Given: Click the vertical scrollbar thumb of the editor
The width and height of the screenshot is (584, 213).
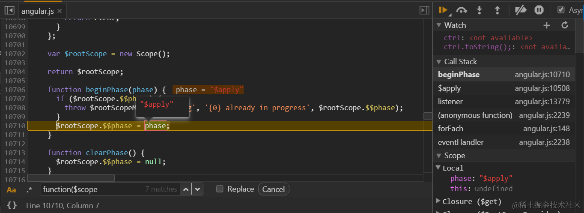Looking at the screenshot, I should pos(428,116).
